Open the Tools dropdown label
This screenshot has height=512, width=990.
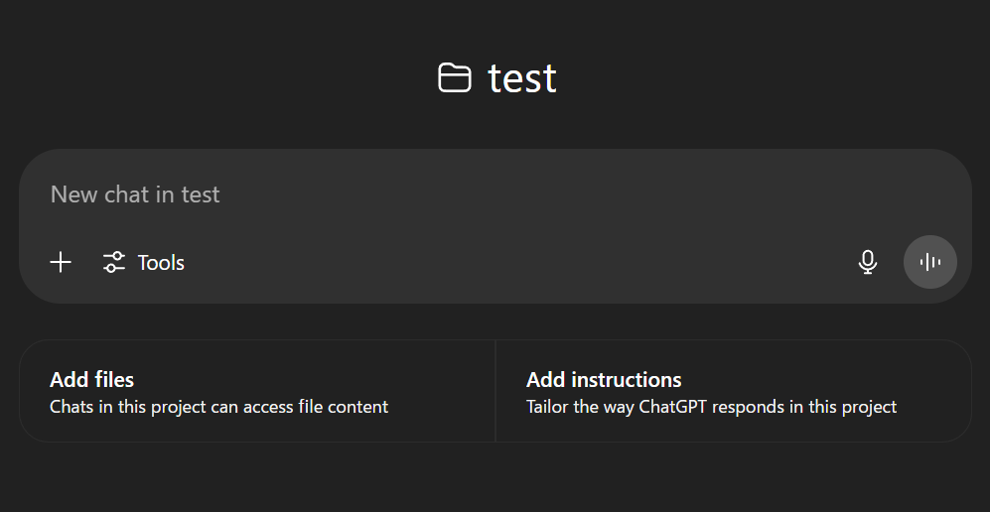[x=161, y=263]
